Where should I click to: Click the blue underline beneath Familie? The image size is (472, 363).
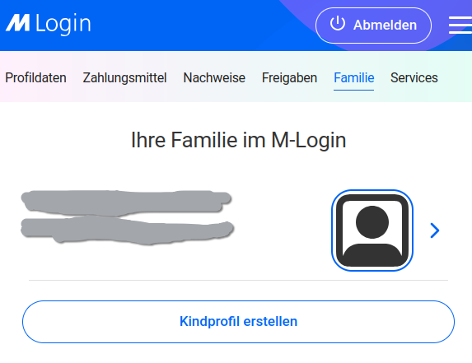[353, 90]
